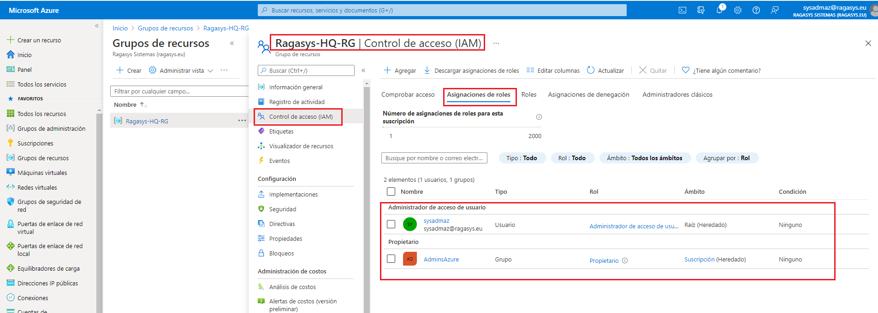
Task: Open Bloqueos menu item
Action: (x=281, y=253)
